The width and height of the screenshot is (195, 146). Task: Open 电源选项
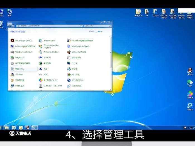click(45, 63)
